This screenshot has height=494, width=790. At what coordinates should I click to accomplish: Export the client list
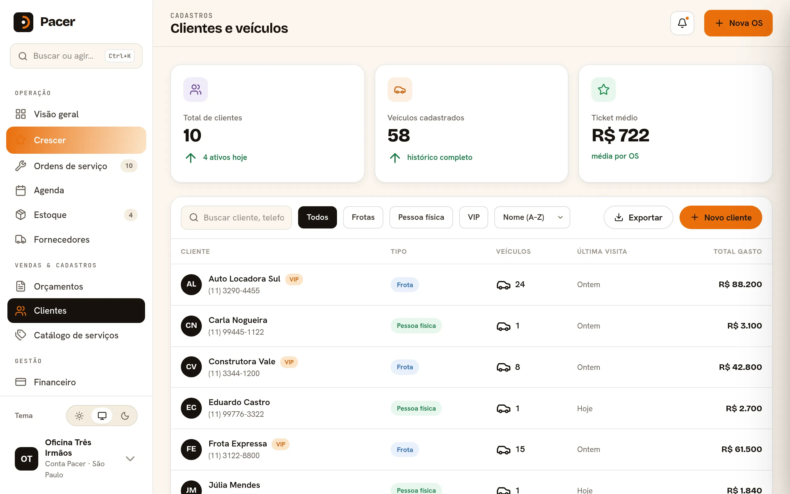point(638,217)
